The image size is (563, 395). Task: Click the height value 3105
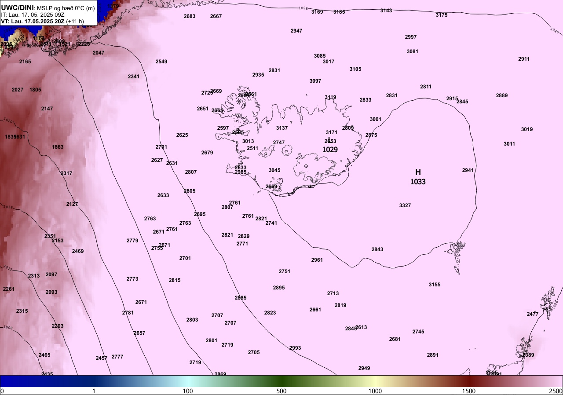pos(355,69)
